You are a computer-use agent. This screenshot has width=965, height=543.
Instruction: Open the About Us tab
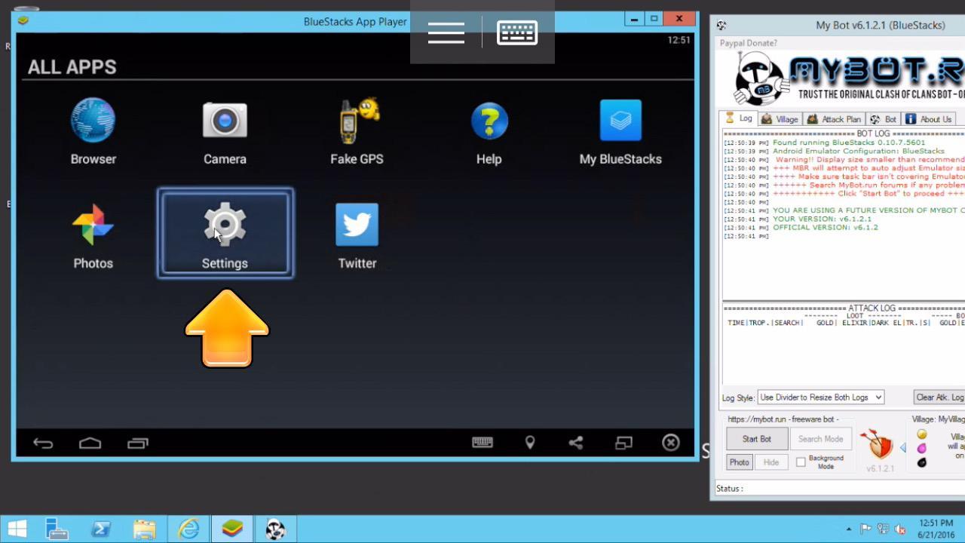point(928,119)
